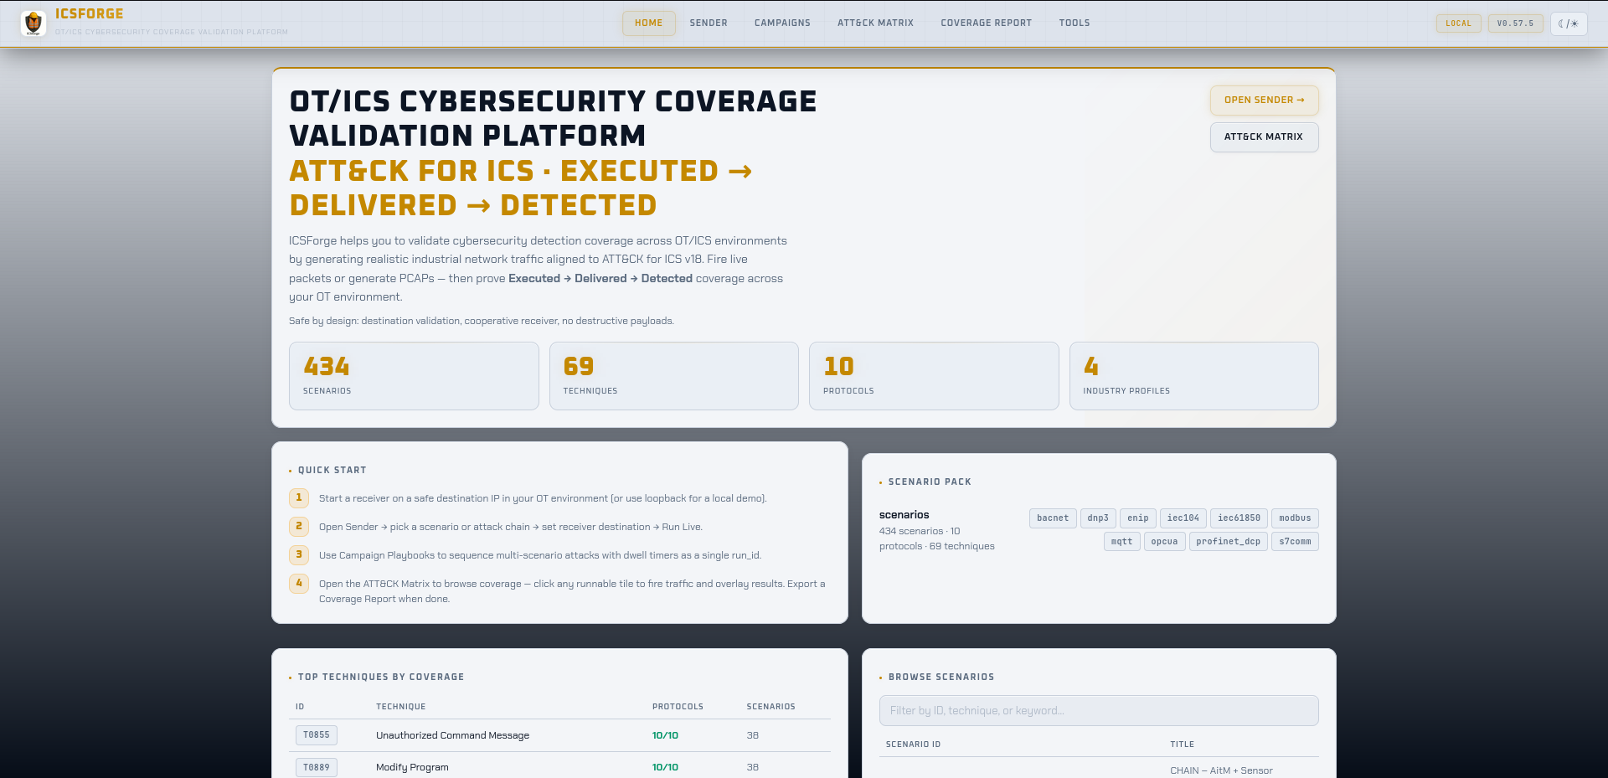Click the ICSForge logo icon
The height and width of the screenshot is (778, 1608).
coord(33,23)
